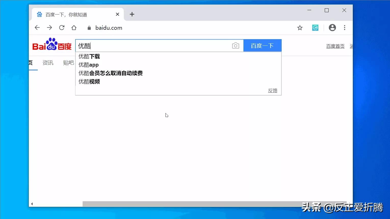
Task: Maximize the browser window
Action: (327, 10)
